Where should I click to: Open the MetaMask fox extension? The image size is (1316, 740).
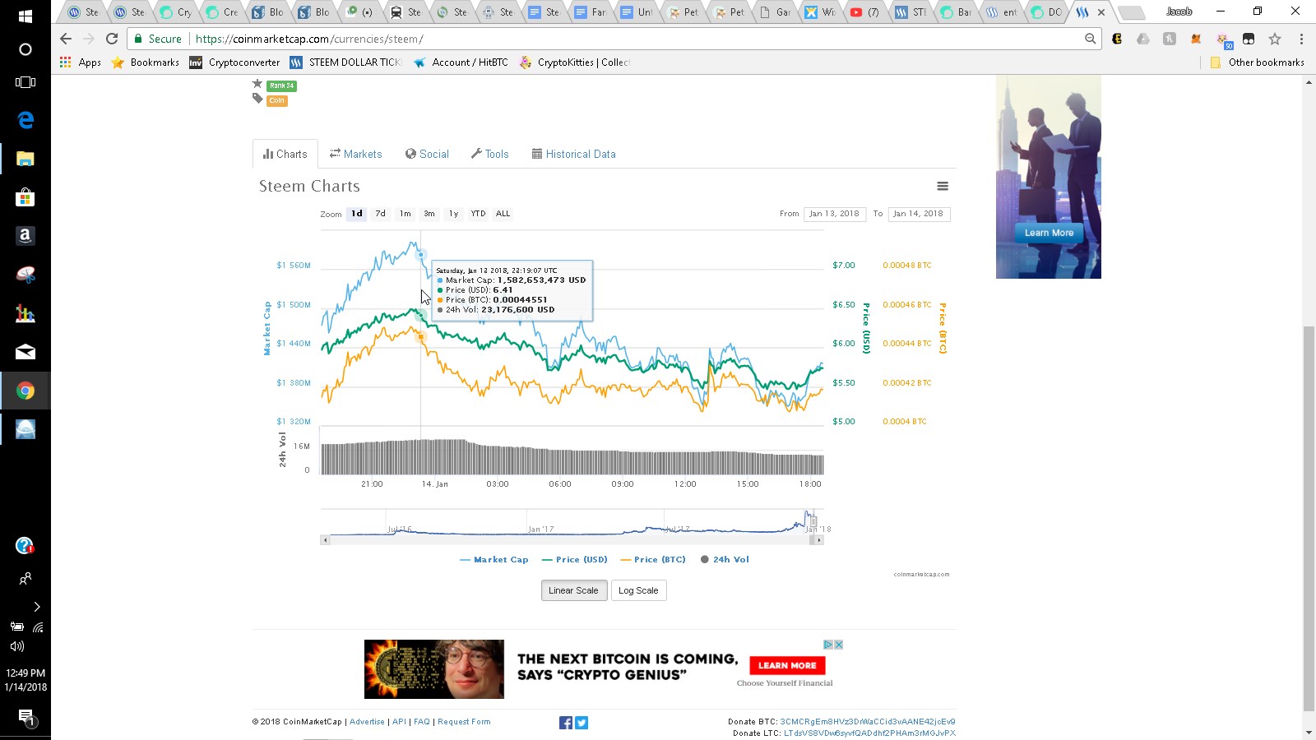(x=1196, y=39)
